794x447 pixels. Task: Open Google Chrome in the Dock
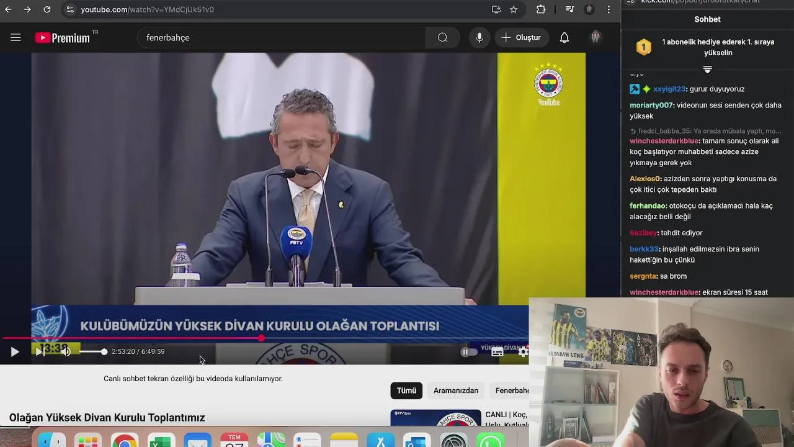click(125, 440)
